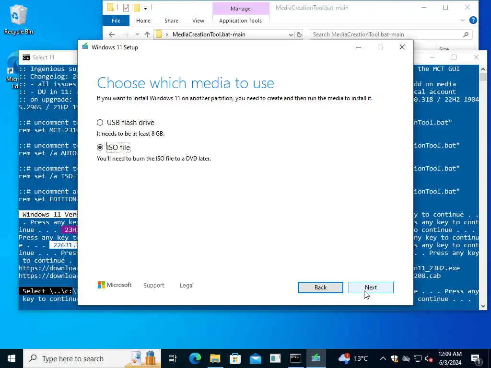Open the View ribbon tab
491x368 pixels.
[x=198, y=21]
